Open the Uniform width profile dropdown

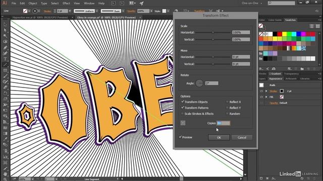coord(97,11)
